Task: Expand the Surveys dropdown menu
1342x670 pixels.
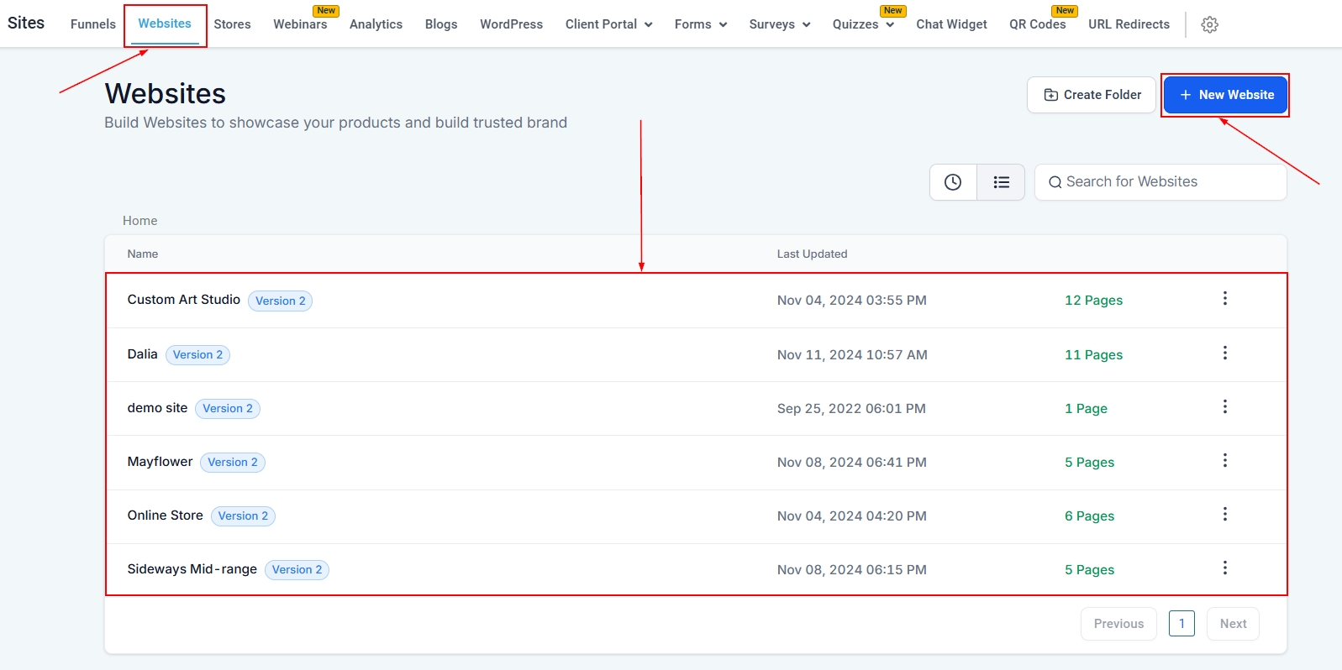Action: (x=779, y=24)
